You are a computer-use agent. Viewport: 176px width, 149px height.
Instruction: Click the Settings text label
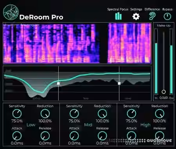[x=136, y=9]
